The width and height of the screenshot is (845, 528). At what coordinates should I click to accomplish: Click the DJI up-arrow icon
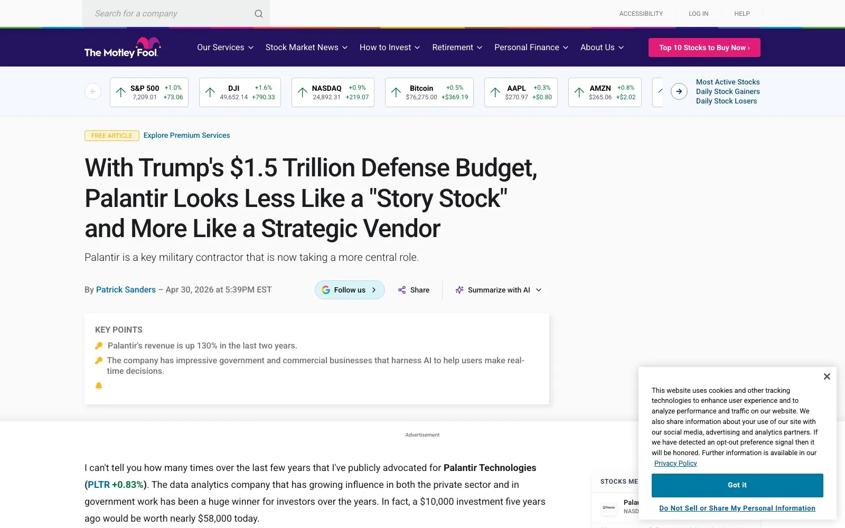coord(210,92)
